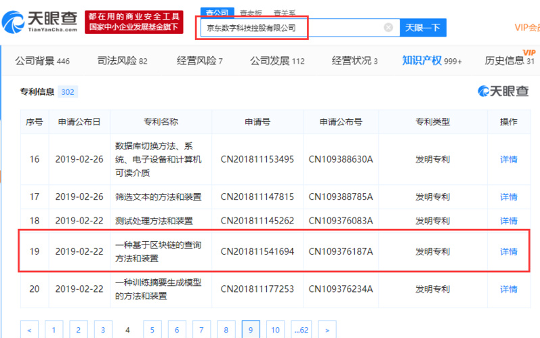This screenshot has height=338, width=540.
Task: Click the 专利类型 column header
Action: click(432, 122)
